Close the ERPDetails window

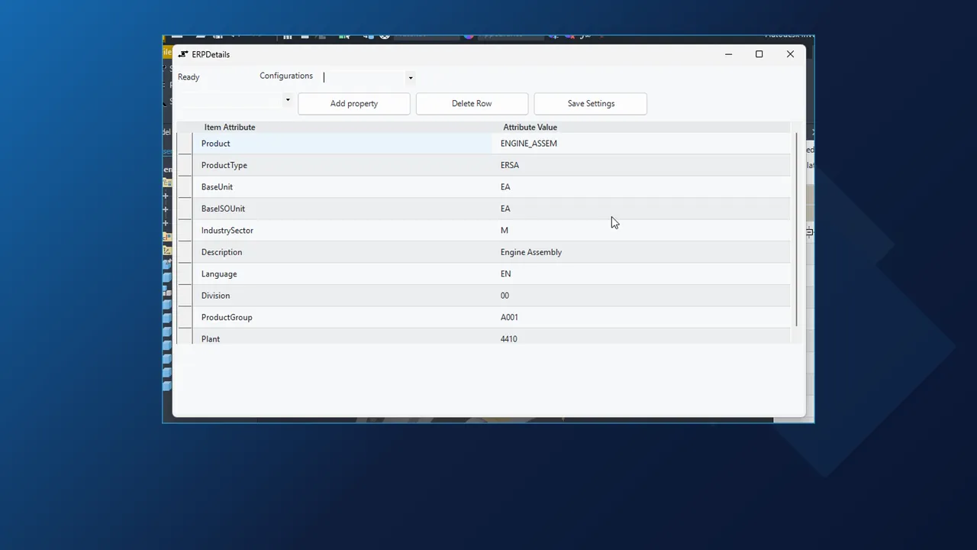pyautogui.click(x=790, y=54)
